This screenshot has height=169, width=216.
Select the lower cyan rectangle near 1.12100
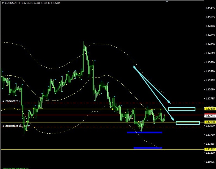pyautogui.click(x=187, y=123)
